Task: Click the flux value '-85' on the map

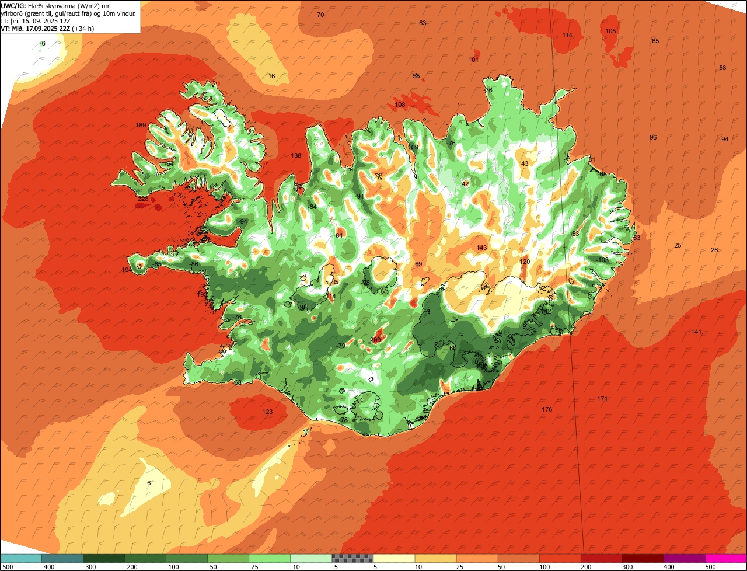Action: [157, 264]
